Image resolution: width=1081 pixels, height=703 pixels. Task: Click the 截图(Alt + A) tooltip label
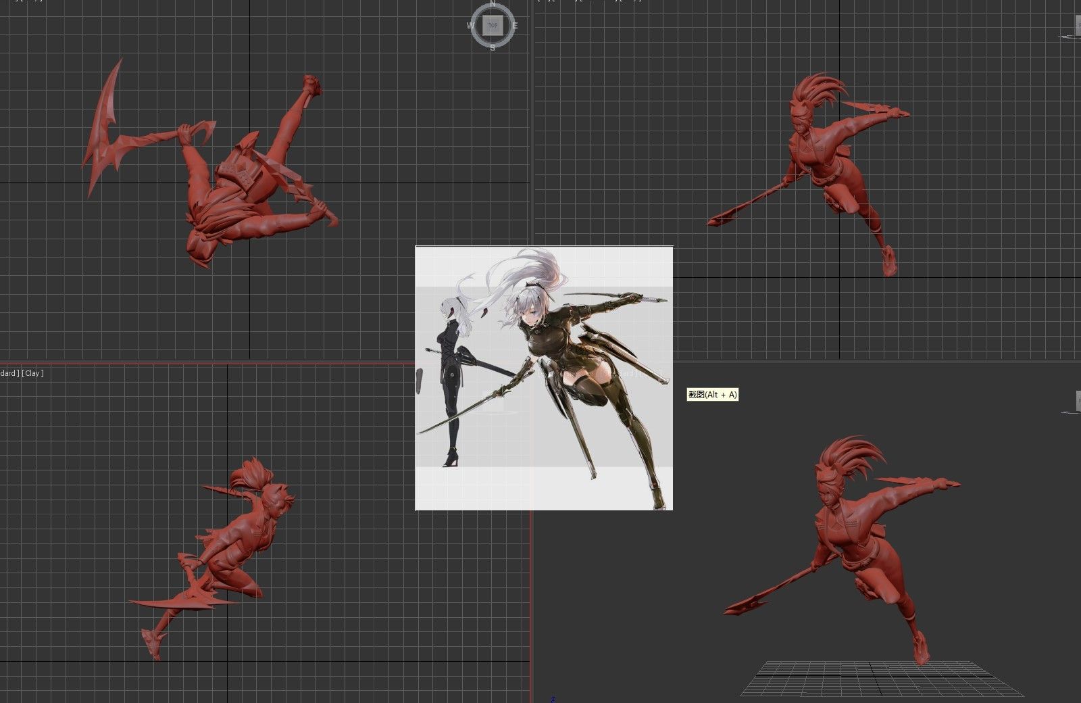click(712, 395)
